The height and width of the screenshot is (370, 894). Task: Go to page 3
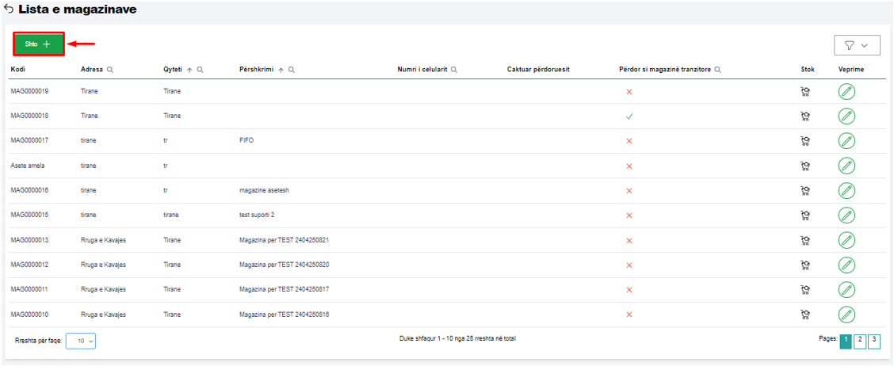(874, 341)
